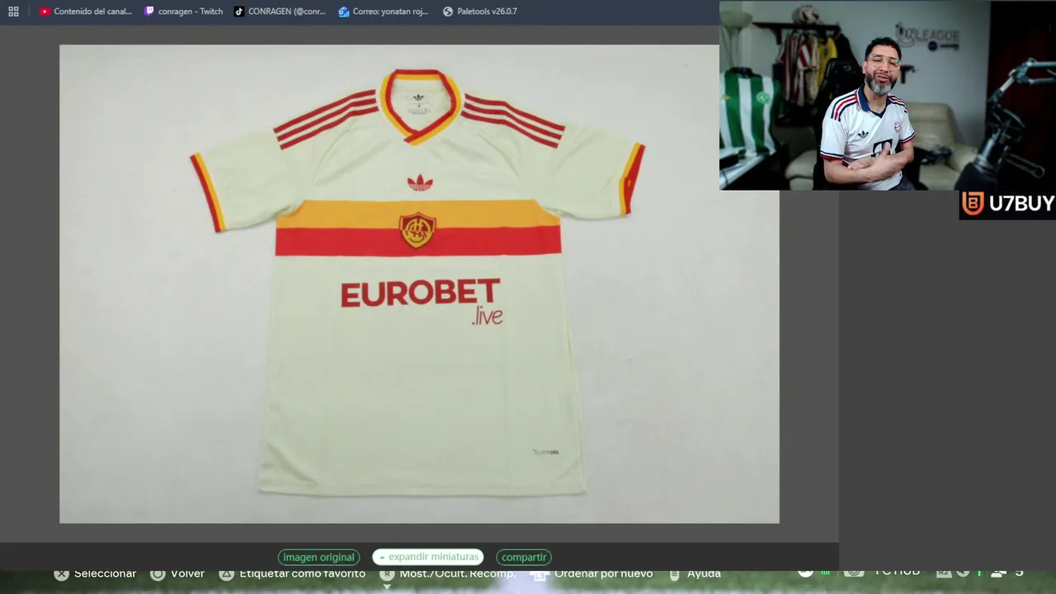Screen dimensions: 1056x594
Task: Click the 'Etiquetar como favorito' prompt
Action: point(292,573)
